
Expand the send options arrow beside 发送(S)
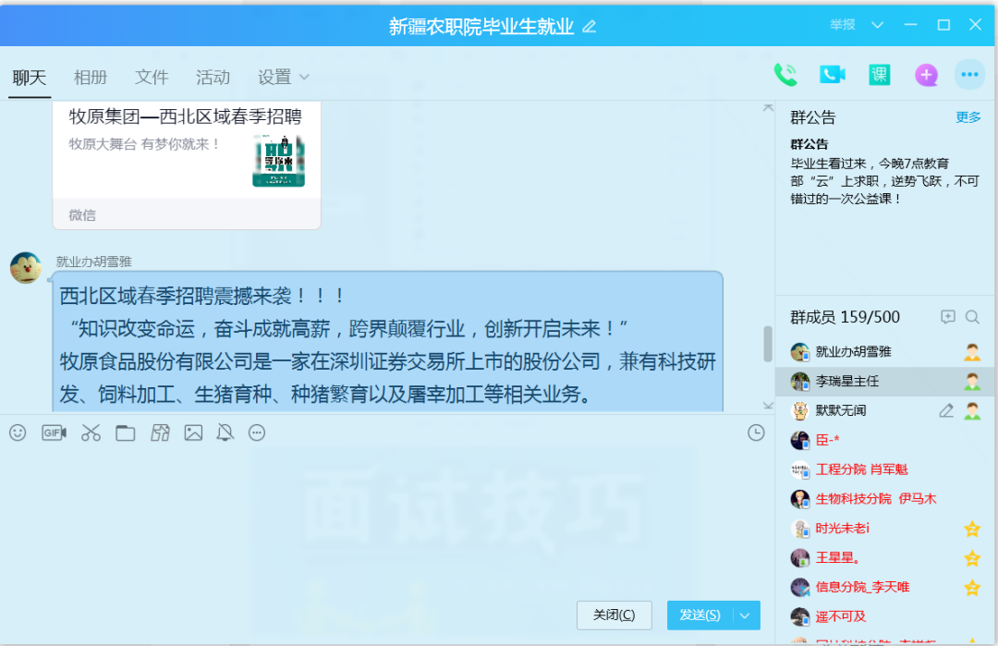[x=746, y=616]
